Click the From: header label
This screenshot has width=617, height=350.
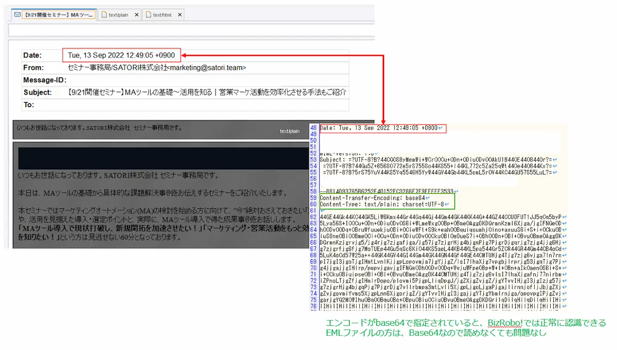click(33, 68)
